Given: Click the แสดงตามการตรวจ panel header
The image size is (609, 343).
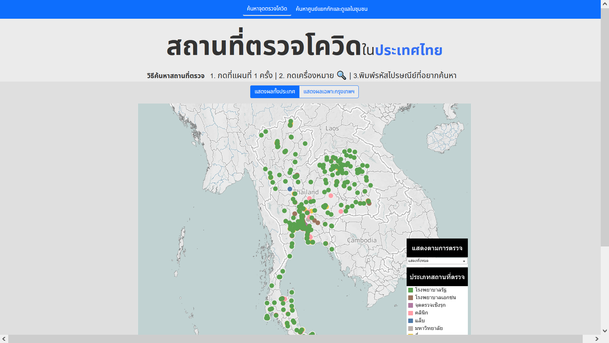Looking at the screenshot, I should coord(437,248).
